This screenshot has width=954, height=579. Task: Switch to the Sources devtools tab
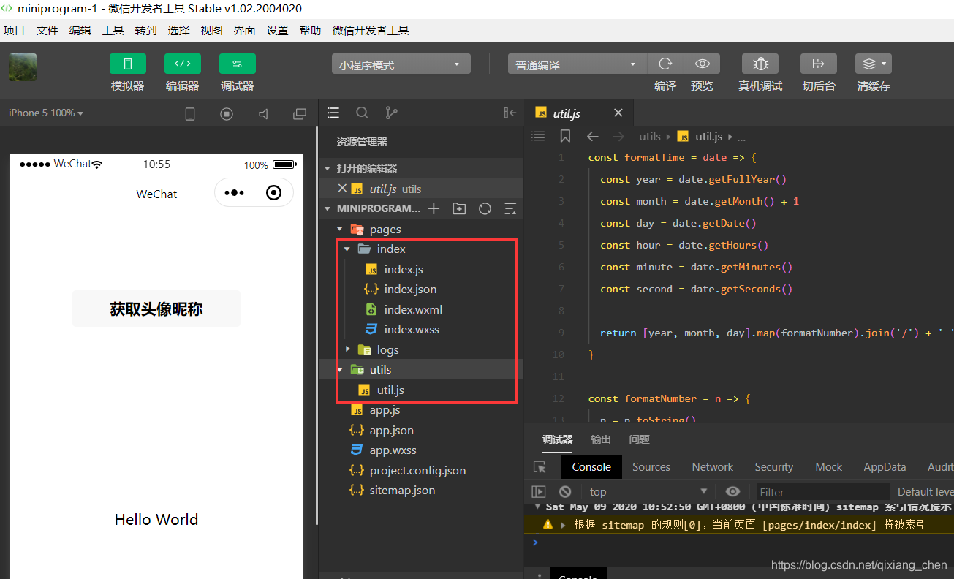click(651, 467)
